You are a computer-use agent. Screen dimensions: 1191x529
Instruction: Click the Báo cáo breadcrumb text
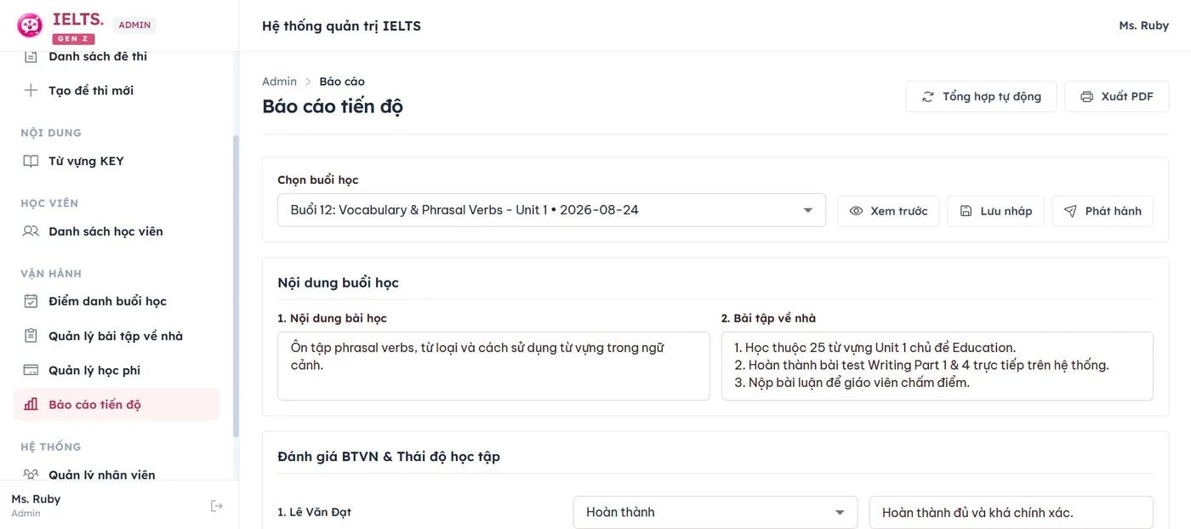[x=342, y=82]
